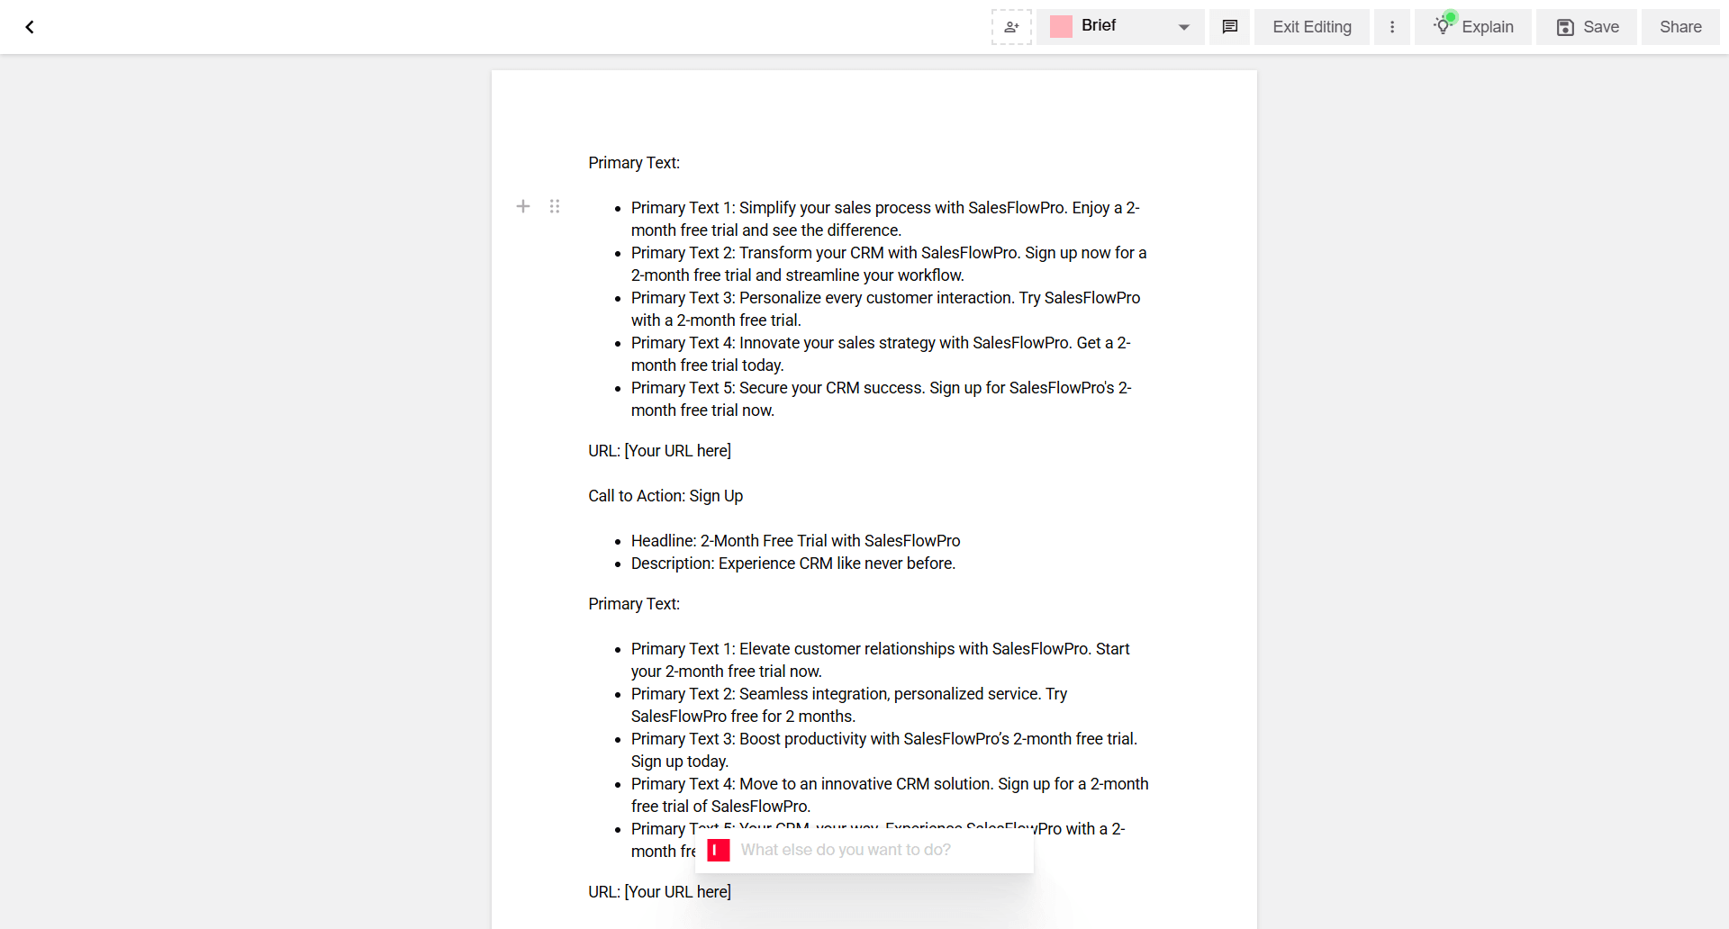Click 'Primary Text 1: Elevate customer relationships' line
The height and width of the screenshot is (929, 1729).
pos(880,660)
